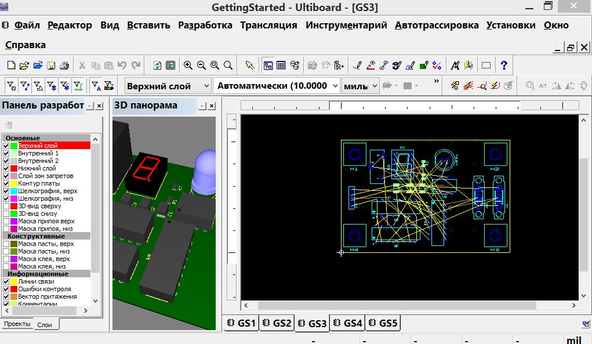The height and width of the screenshot is (344, 592).
Task: Save the design with the floppy disk icon
Action: [x=51, y=66]
